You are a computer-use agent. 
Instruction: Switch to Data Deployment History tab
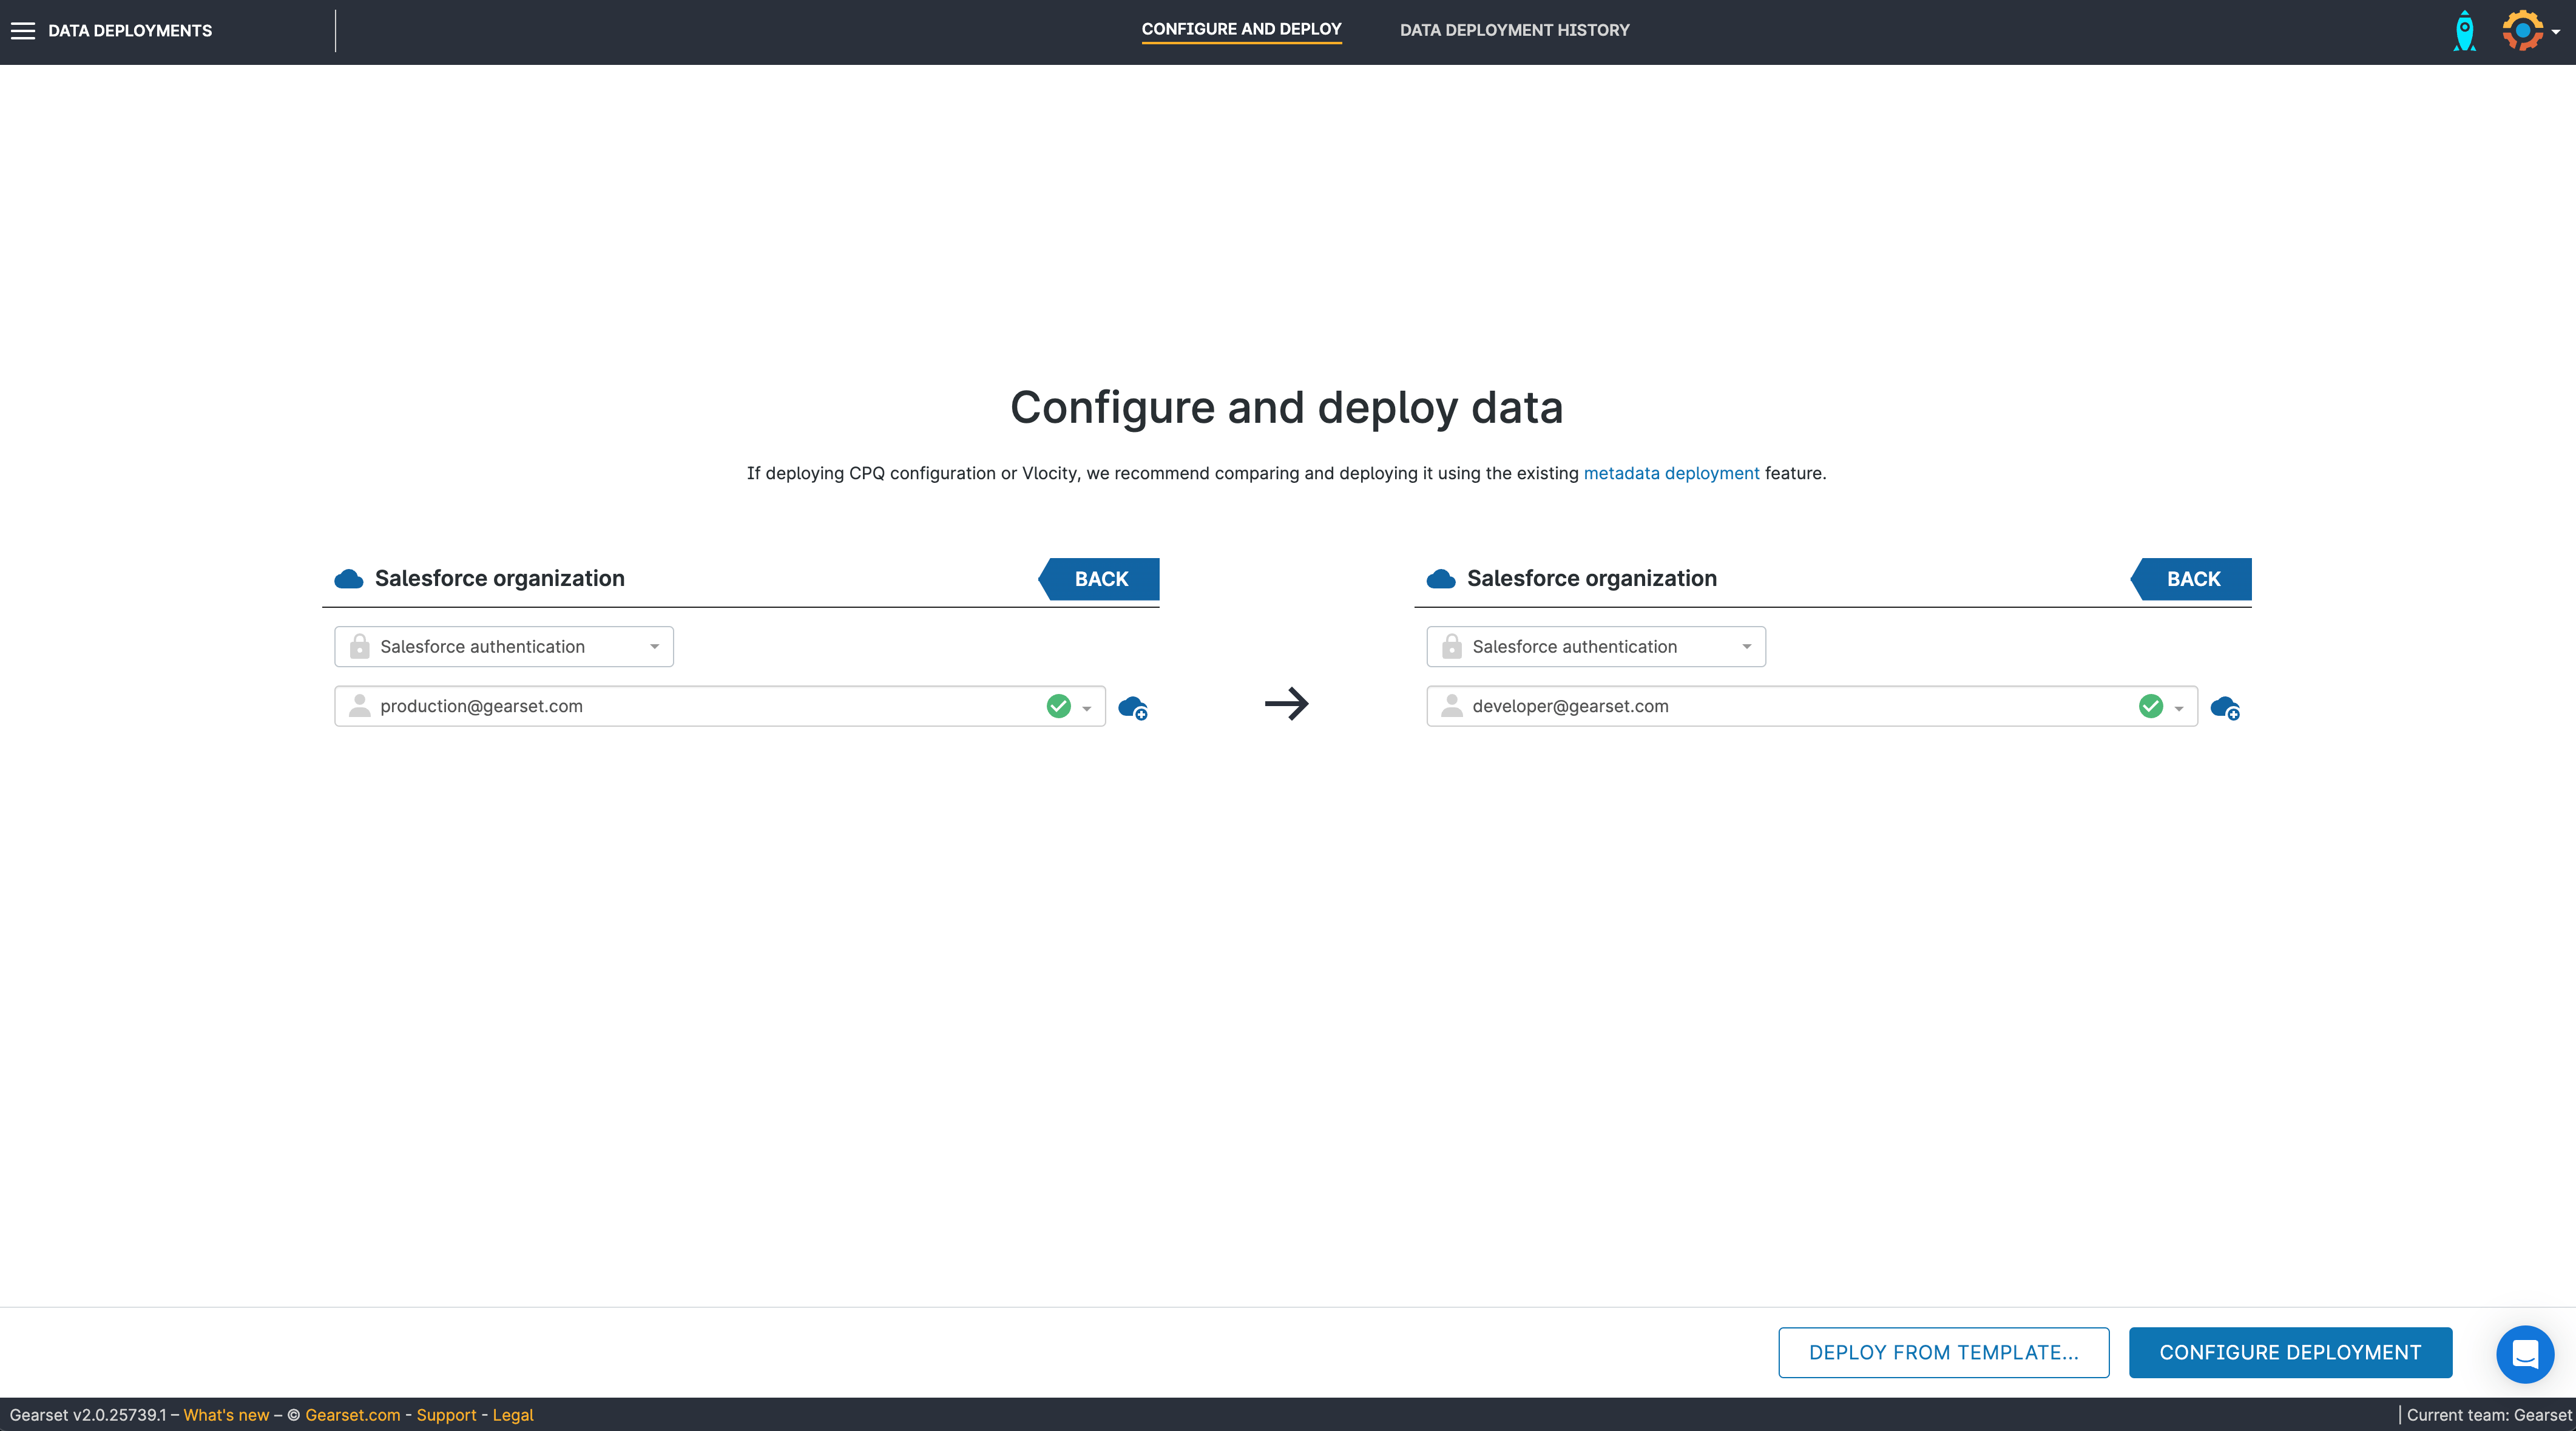point(1514,30)
